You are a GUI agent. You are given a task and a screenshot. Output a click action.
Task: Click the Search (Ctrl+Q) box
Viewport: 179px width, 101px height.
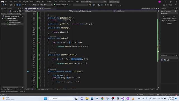tap(93, 2)
